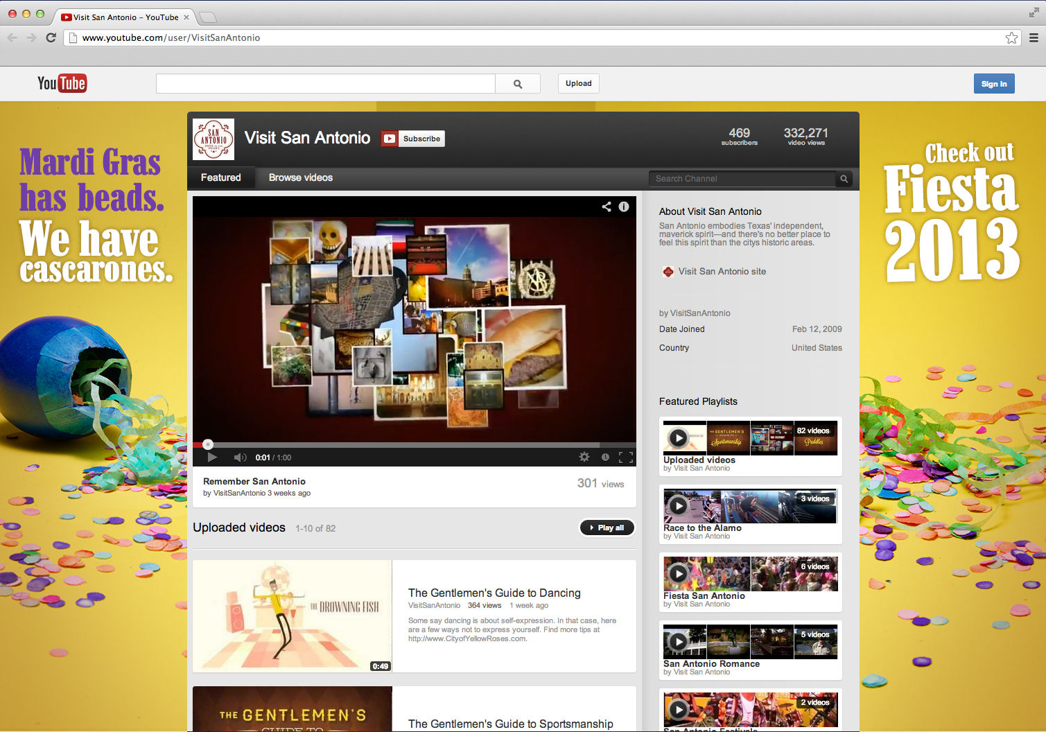1046x732 pixels.
Task: Play the San Antonio Romance playlist
Action: (678, 642)
